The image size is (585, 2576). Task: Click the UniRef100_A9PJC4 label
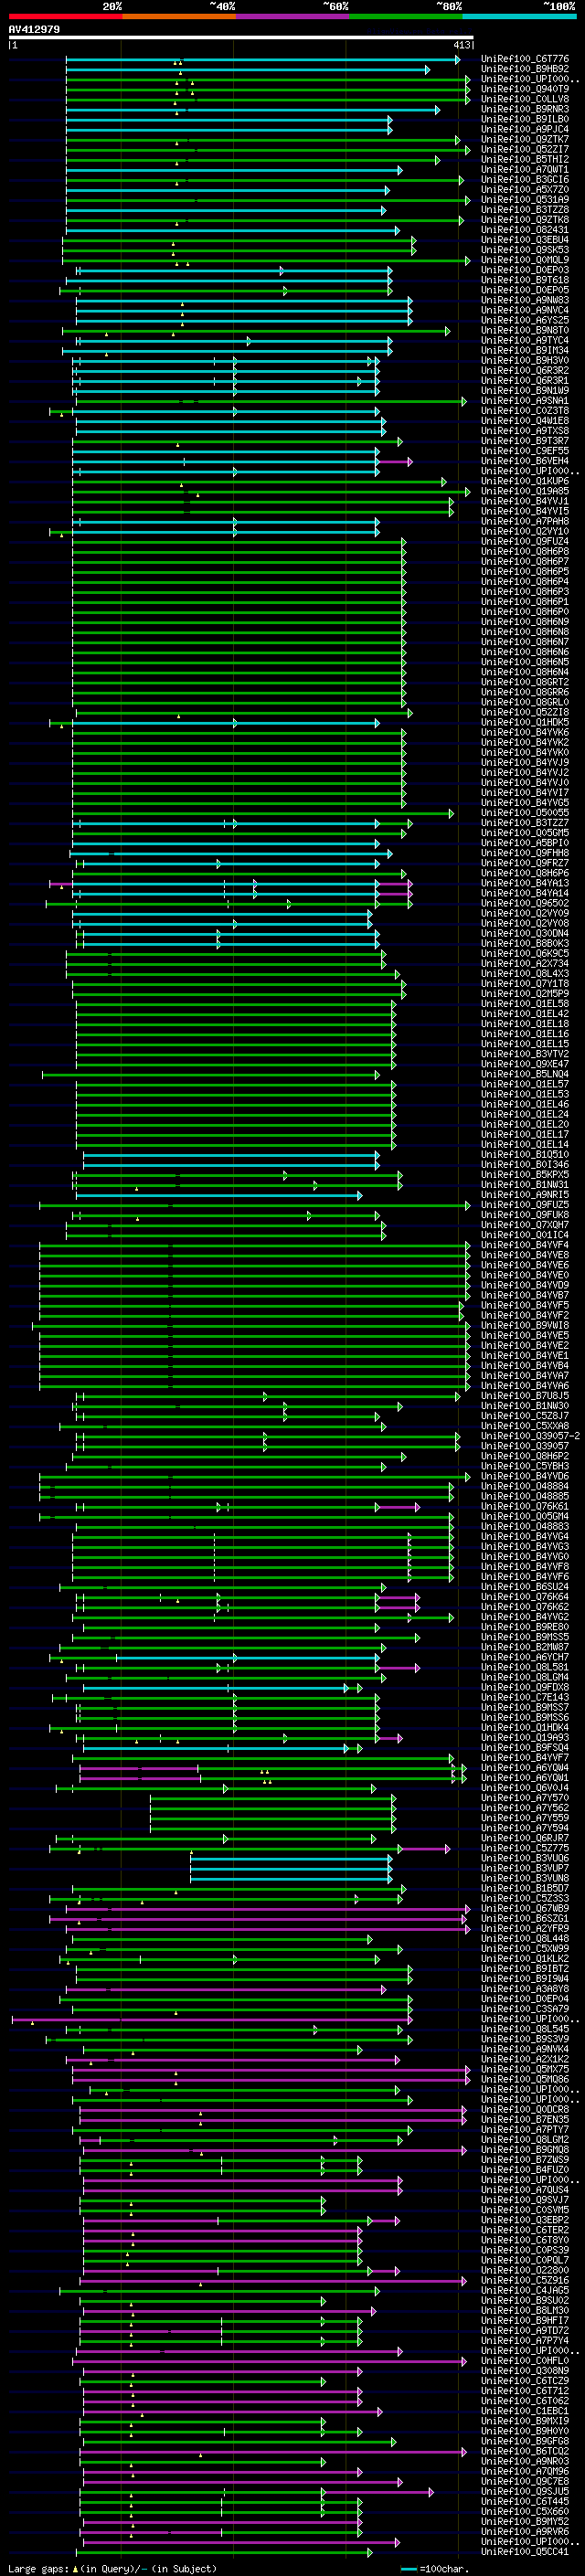pyautogui.click(x=525, y=129)
